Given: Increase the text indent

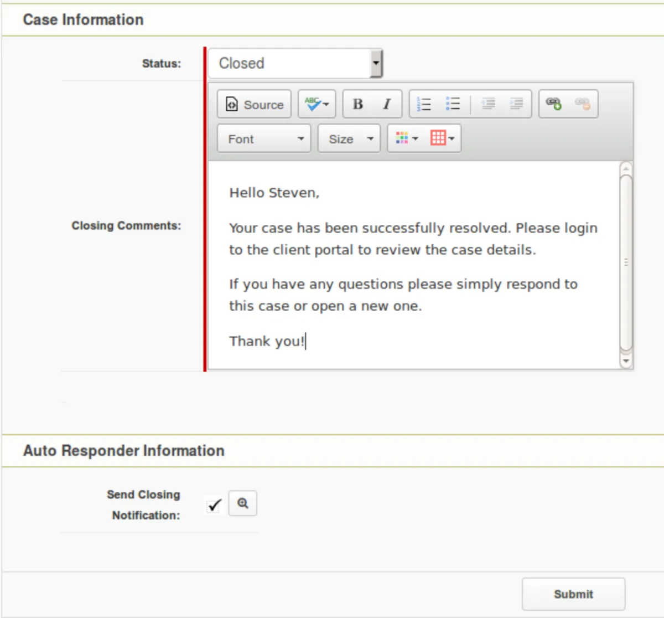Looking at the screenshot, I should pyautogui.click(x=516, y=104).
